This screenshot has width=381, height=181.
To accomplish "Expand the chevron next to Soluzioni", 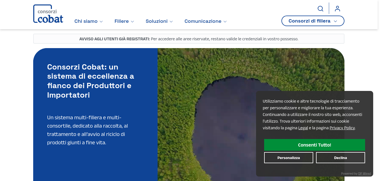I will tap(171, 21).
